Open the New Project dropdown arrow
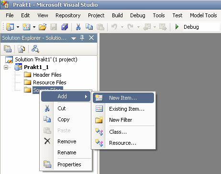The width and height of the screenshot is (221, 174). coord(18,27)
